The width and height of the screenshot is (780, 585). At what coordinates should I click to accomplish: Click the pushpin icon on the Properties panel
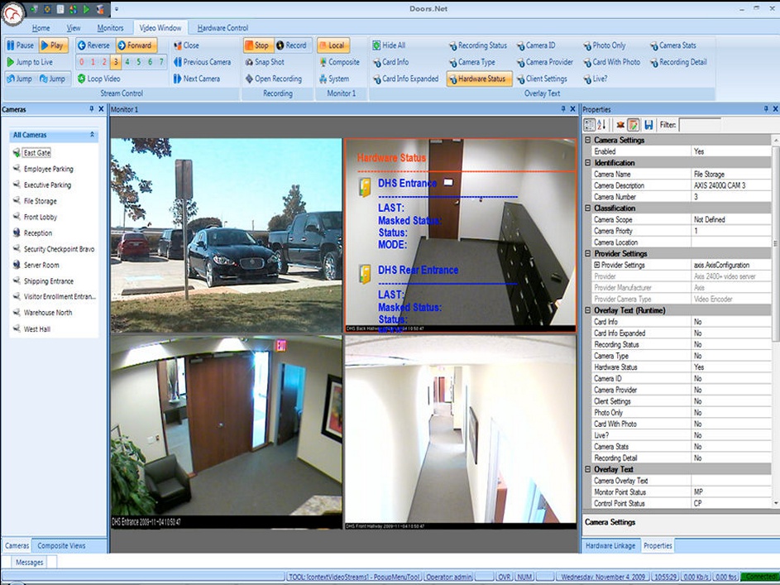pos(766,109)
